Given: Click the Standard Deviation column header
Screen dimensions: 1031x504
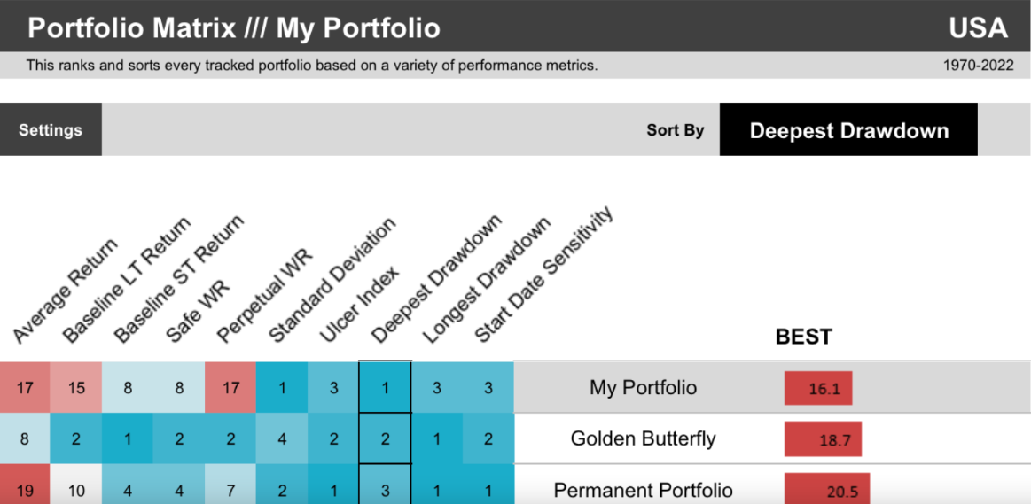Looking at the screenshot, I should pyautogui.click(x=332, y=279).
